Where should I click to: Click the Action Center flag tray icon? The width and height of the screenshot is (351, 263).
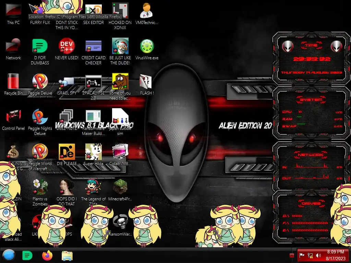click(x=302, y=255)
